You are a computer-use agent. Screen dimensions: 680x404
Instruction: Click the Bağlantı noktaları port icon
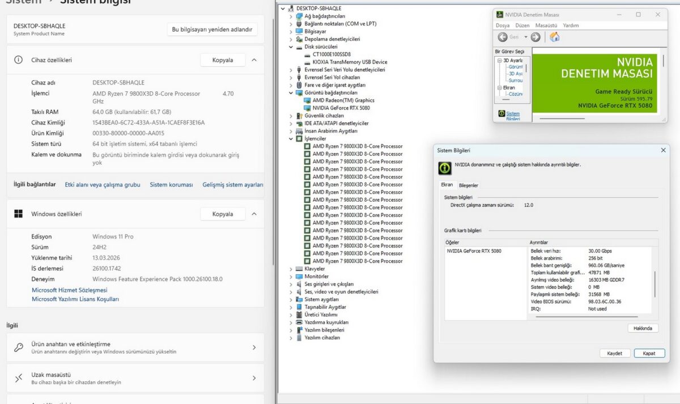299,24
